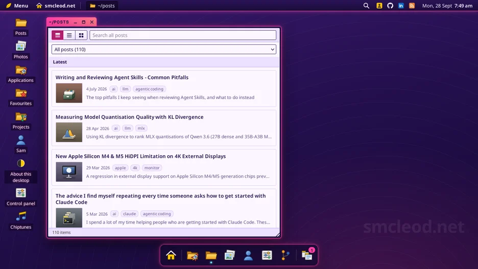
Task: Open the Menu in the top bar
Action: click(x=17, y=6)
